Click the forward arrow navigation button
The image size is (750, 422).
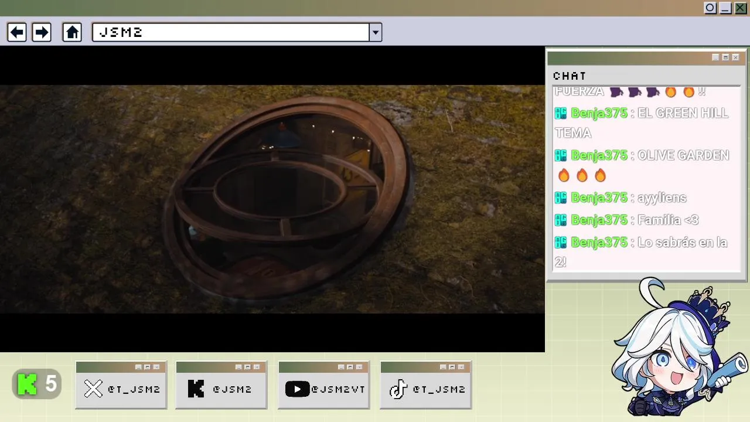coord(42,32)
